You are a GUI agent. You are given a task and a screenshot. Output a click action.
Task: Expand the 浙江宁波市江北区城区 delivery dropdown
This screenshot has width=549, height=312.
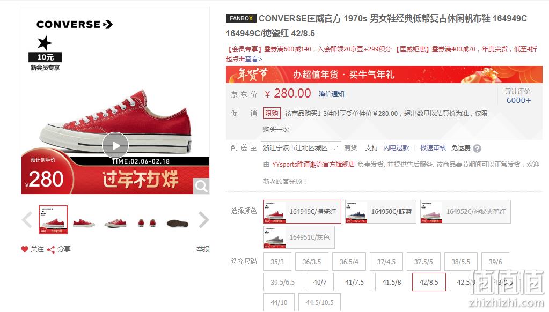coord(301,148)
